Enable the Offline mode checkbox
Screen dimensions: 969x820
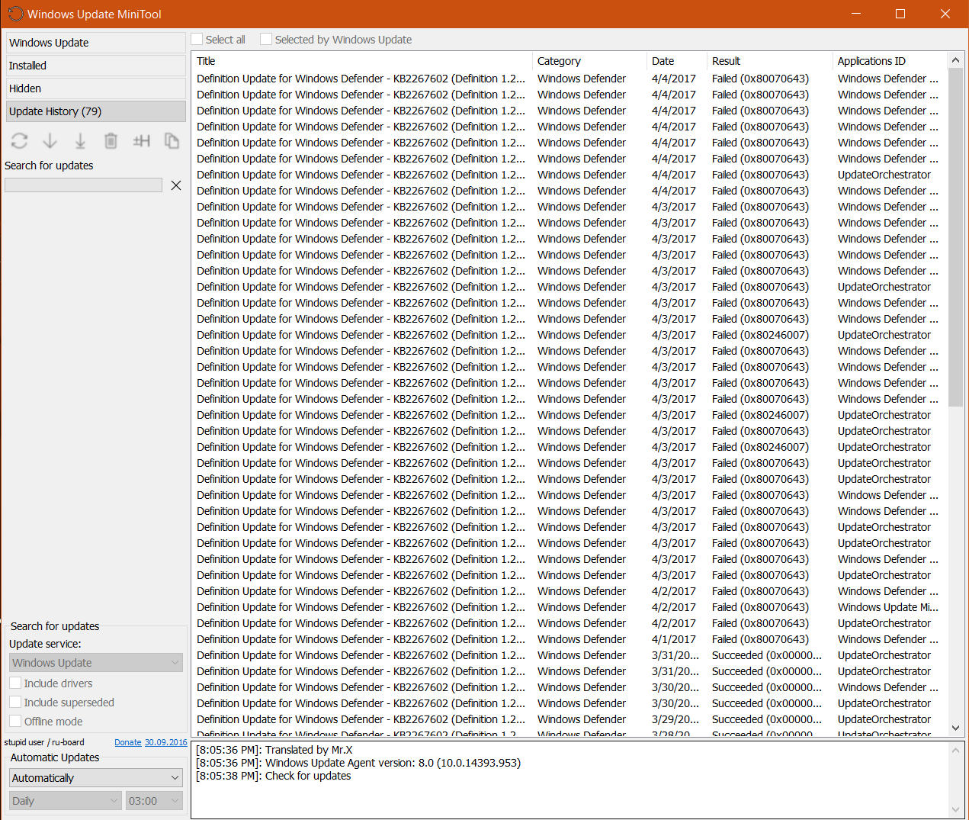15,722
